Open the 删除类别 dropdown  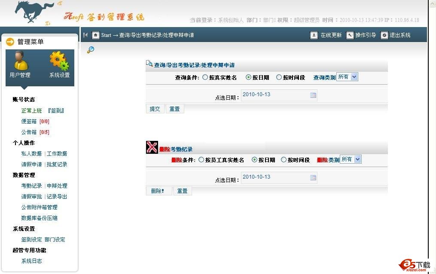pyautogui.click(x=351, y=159)
